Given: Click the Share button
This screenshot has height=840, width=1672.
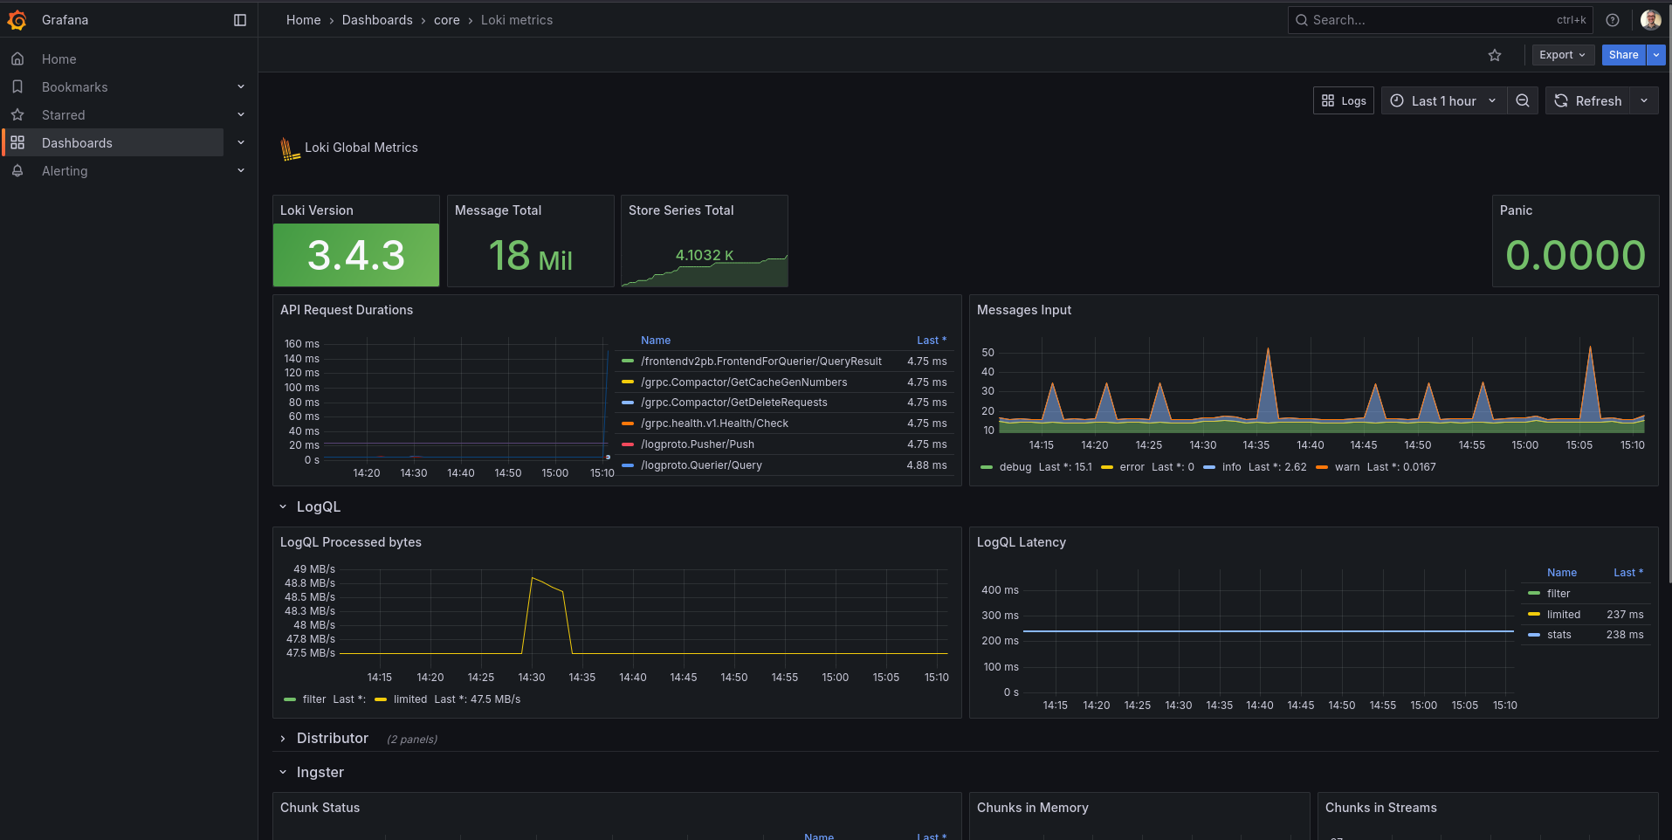Looking at the screenshot, I should click(1624, 55).
